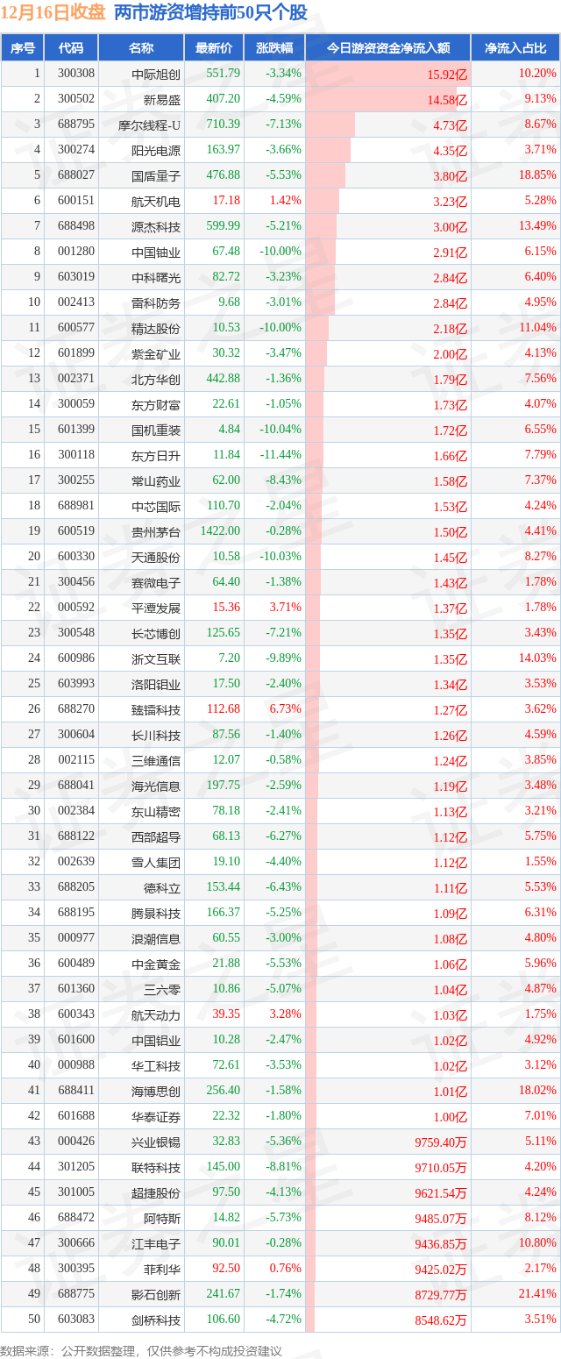Select stock name 德科立
Screen dimensions: 561x1359
162,887
